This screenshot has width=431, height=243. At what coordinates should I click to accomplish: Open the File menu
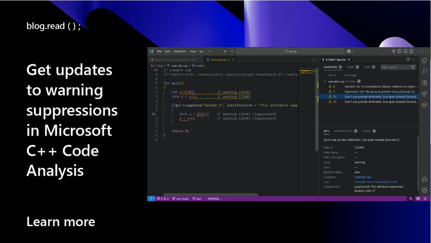click(159, 51)
